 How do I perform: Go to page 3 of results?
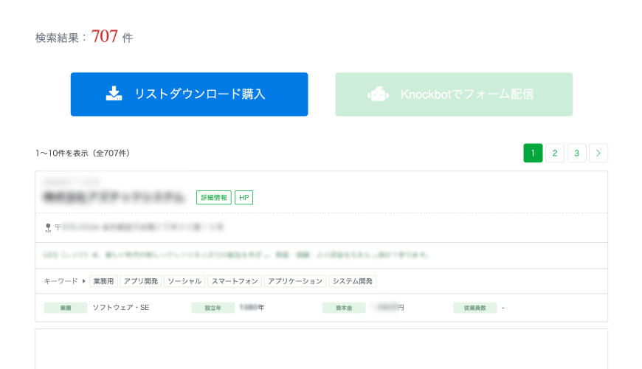(576, 153)
